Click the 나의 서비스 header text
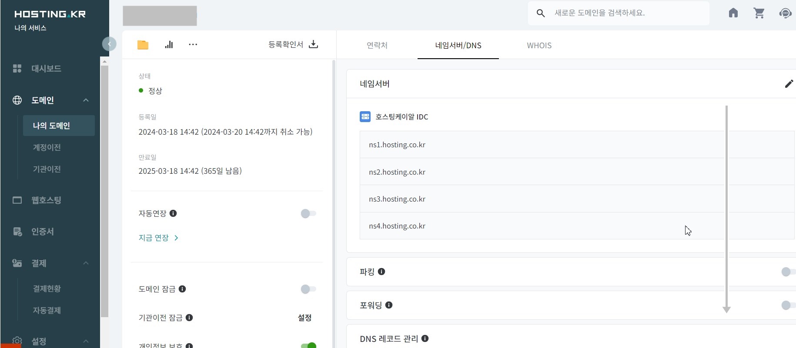The height and width of the screenshot is (348, 796). pos(30,28)
